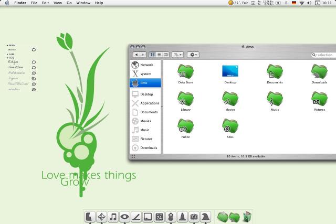Switch Finder to column view
This screenshot has width=336, height=224.
click(166, 55)
